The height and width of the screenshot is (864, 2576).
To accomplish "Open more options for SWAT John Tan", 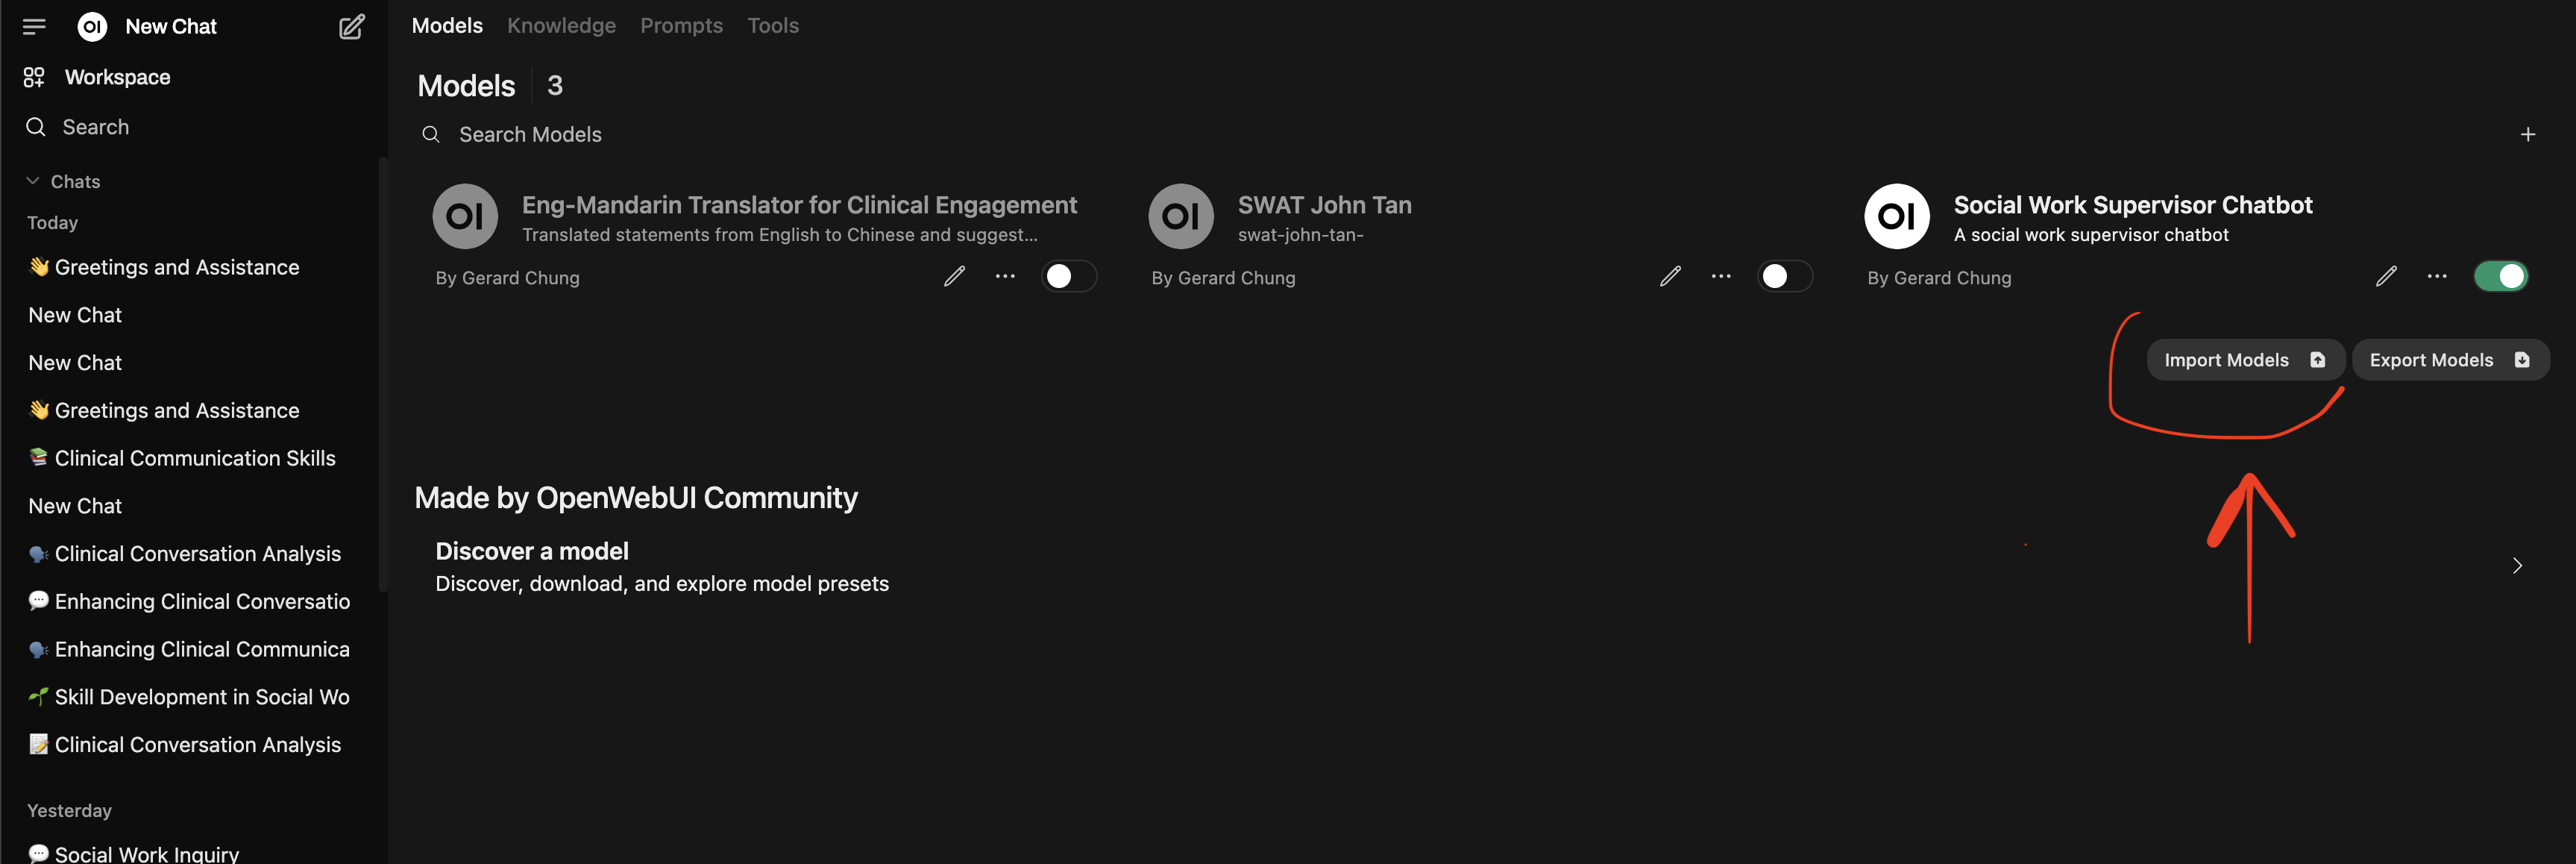I will pos(1721,276).
